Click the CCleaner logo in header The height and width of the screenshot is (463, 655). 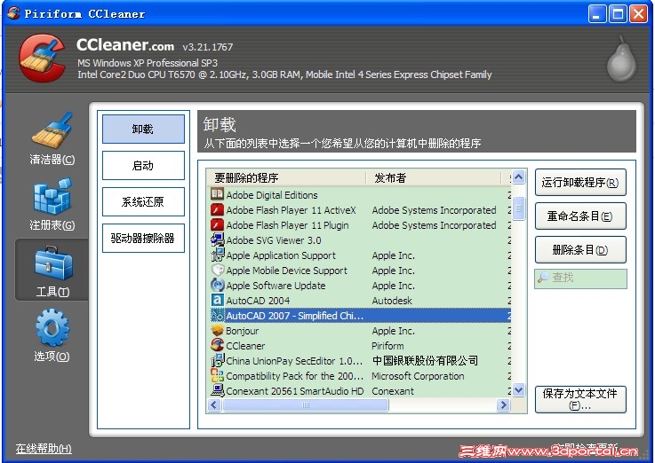42,58
